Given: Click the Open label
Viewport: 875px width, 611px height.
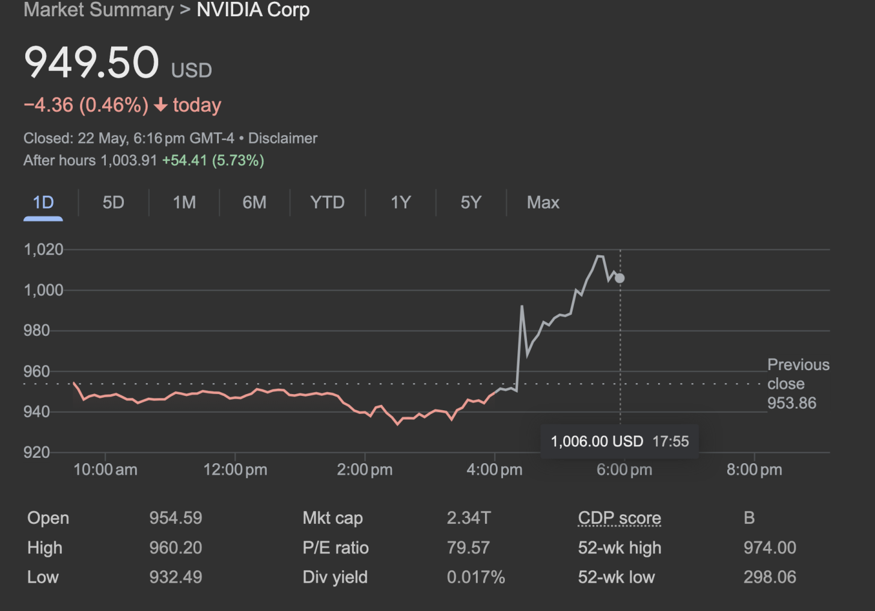Looking at the screenshot, I should (48, 518).
